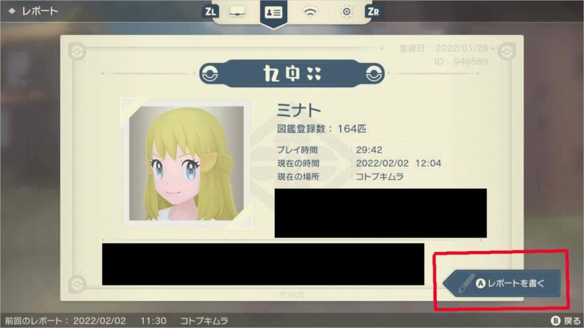584x328 pixels.
Task: Click the プレイ時間 label
Action: click(297, 150)
